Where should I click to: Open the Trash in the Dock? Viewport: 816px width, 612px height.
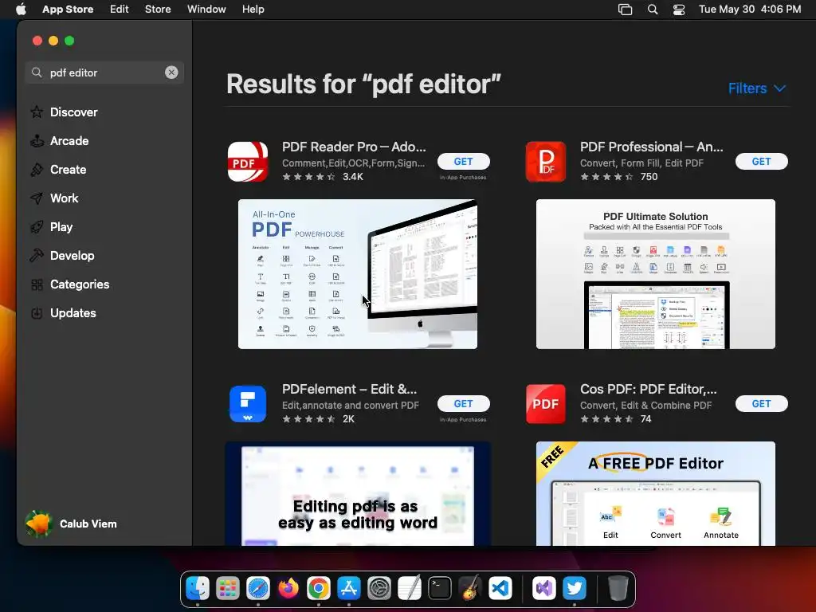tap(618, 589)
